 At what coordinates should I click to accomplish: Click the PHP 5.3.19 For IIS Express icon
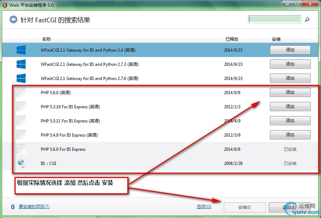click(21, 107)
